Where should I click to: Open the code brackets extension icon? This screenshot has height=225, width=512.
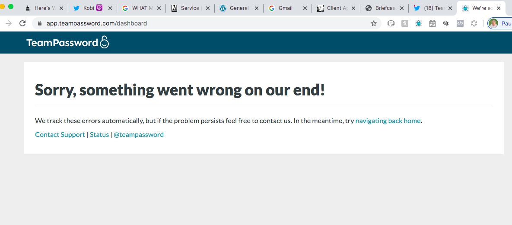460,23
